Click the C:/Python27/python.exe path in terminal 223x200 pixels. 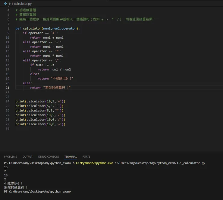[94, 163]
